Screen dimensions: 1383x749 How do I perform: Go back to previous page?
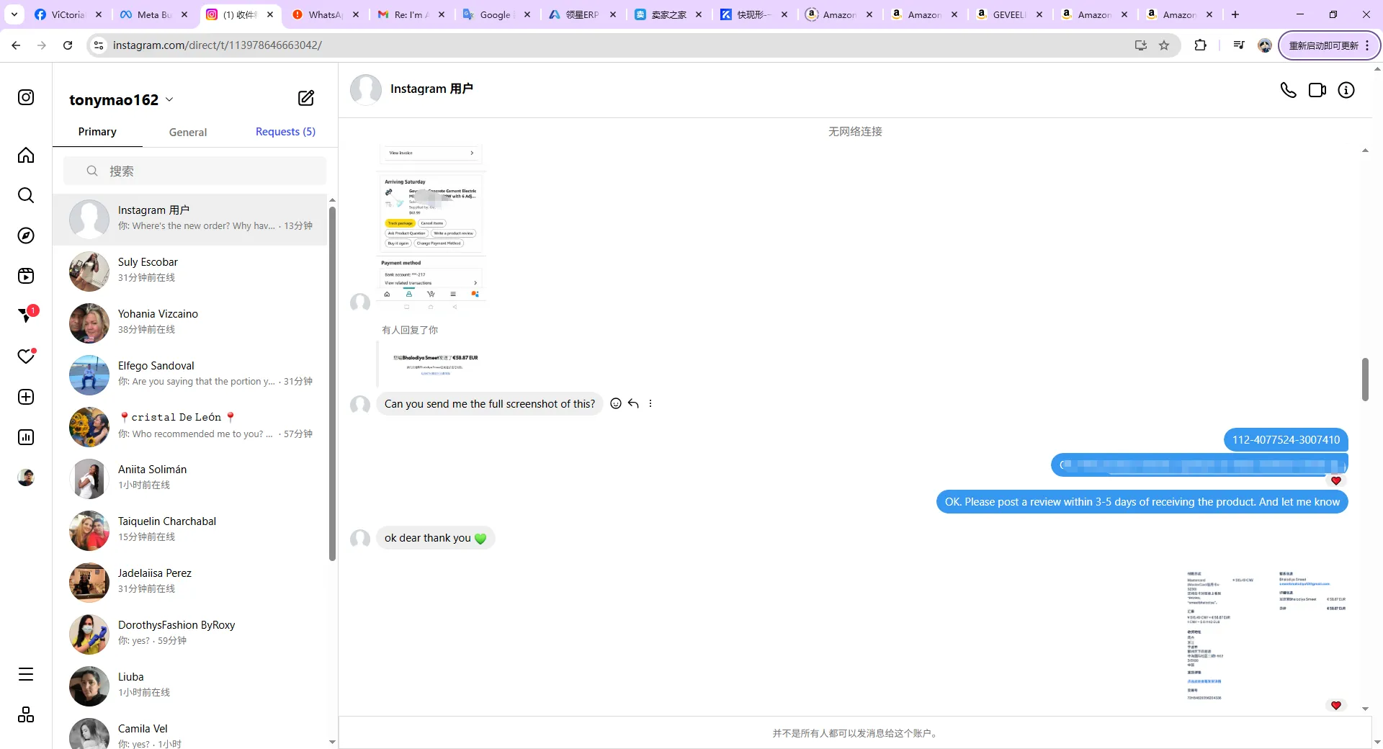[x=16, y=45]
